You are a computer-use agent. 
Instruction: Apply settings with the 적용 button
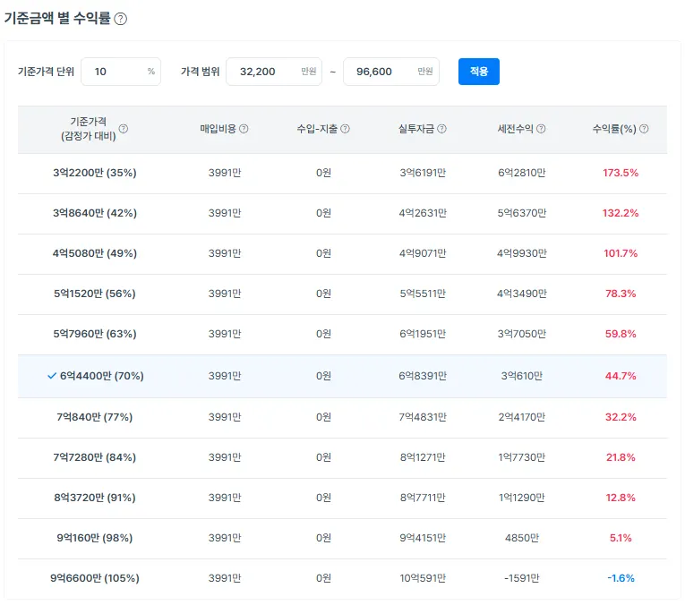479,72
